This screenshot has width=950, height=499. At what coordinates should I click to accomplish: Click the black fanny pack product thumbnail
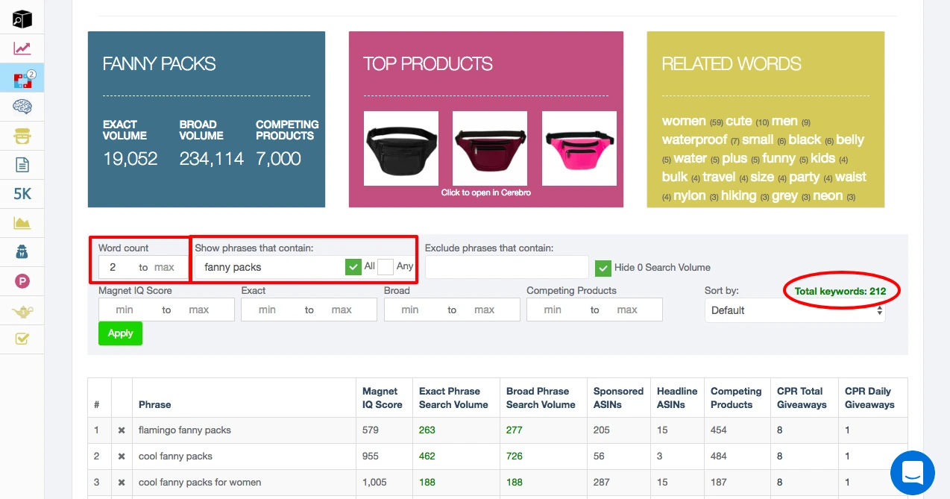tap(400, 148)
